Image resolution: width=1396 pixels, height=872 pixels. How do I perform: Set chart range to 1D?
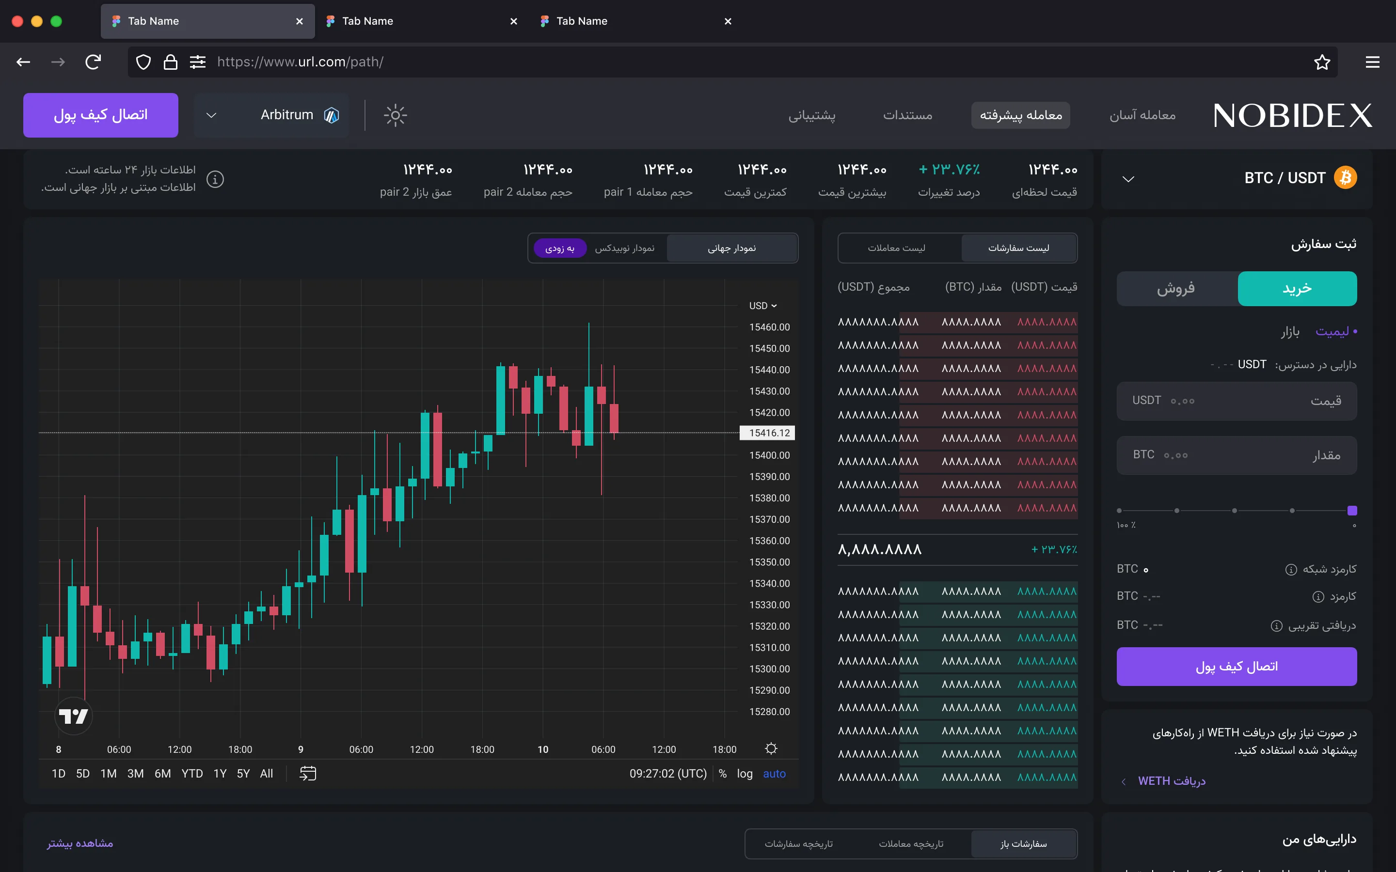pos(58,773)
